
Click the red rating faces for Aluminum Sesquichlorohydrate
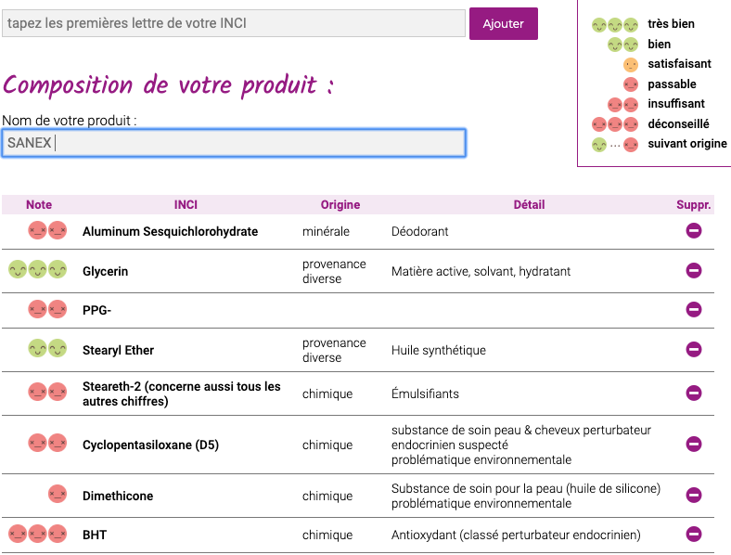pyautogui.click(x=47, y=230)
